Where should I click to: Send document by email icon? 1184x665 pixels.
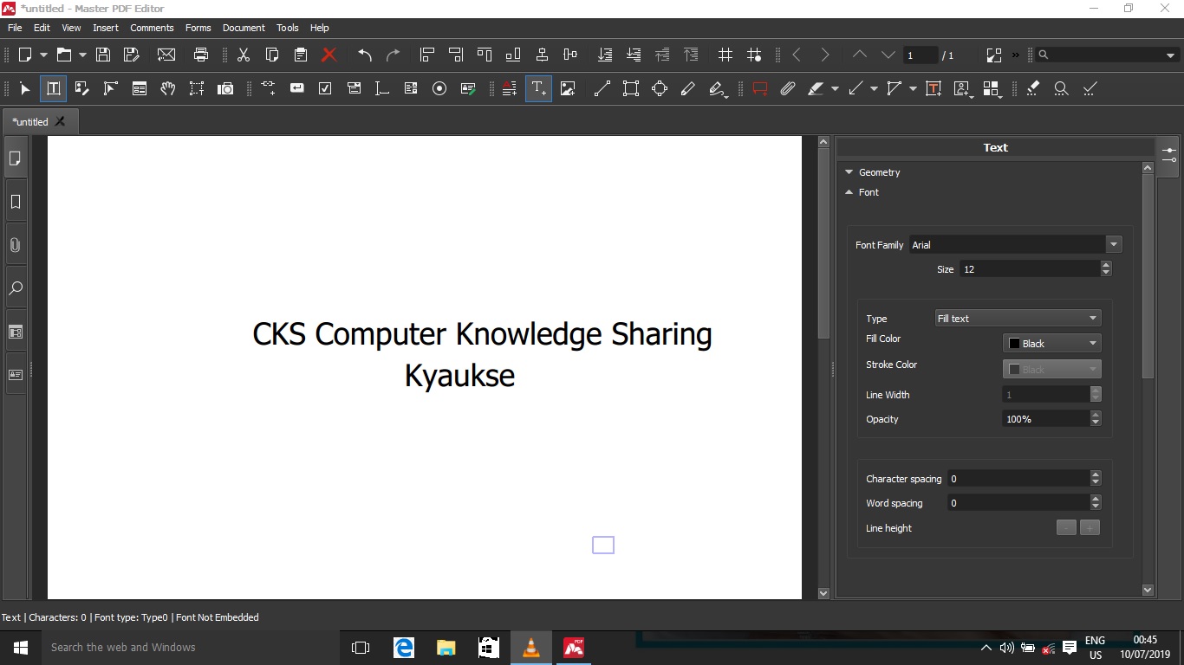pyautogui.click(x=166, y=55)
